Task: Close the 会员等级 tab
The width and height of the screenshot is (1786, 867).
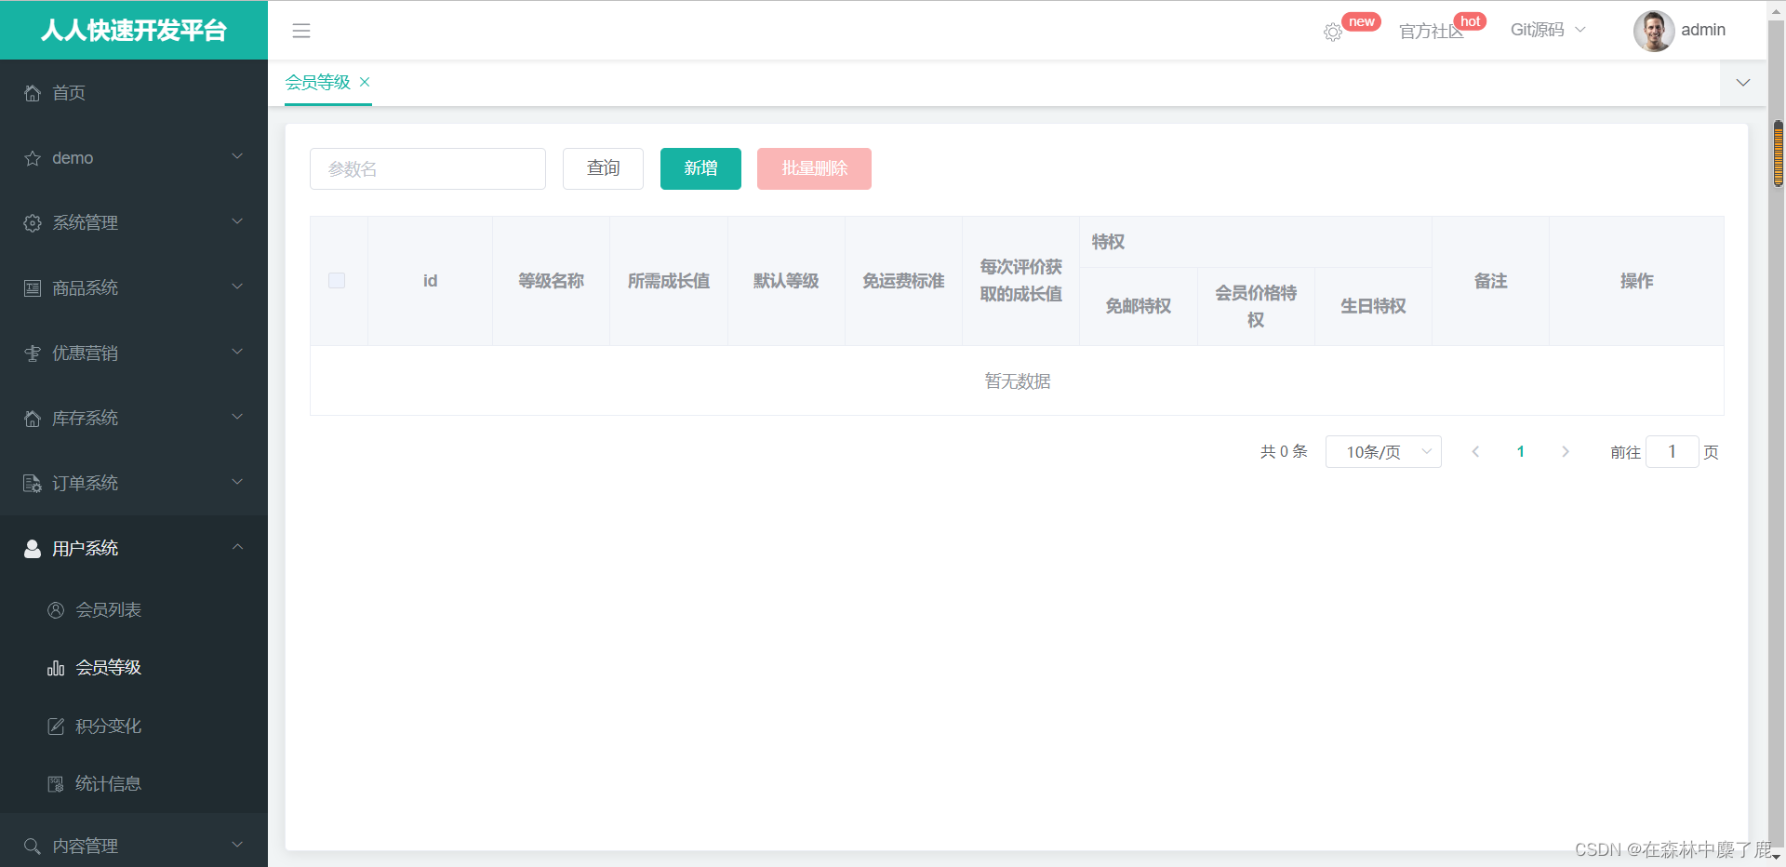Action: (365, 82)
